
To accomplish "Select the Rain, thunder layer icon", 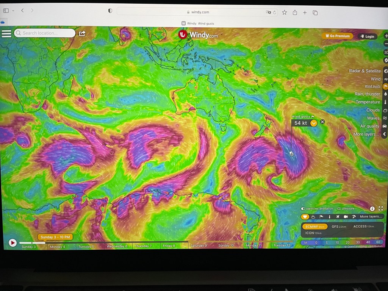I will point(385,94).
